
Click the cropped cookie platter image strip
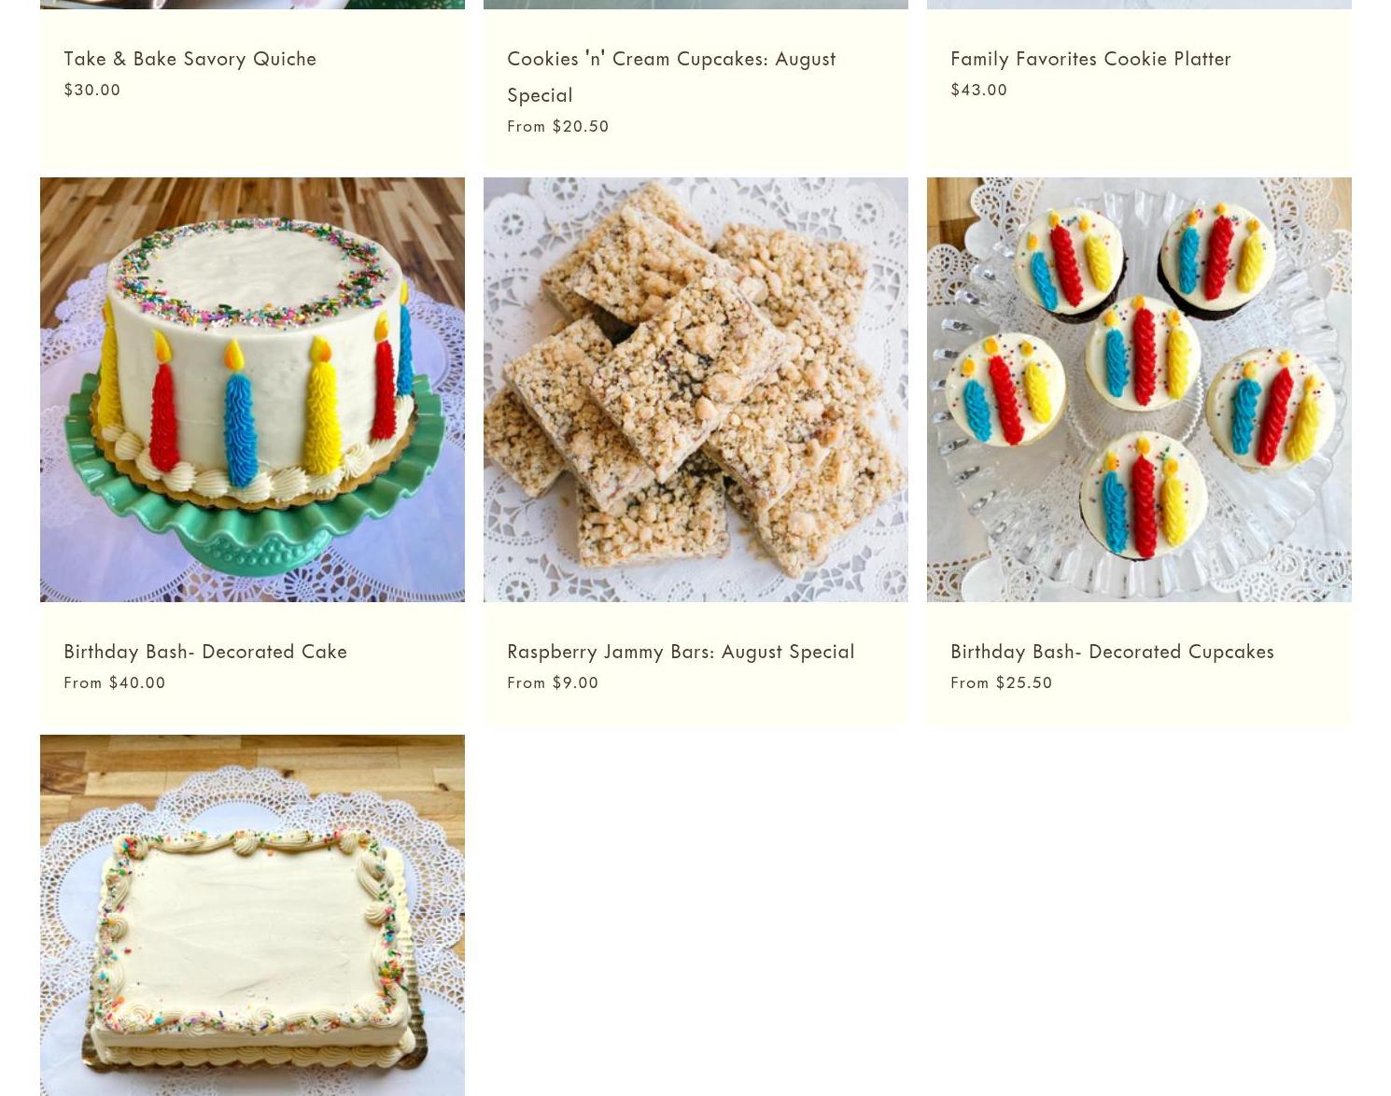coord(1139,5)
